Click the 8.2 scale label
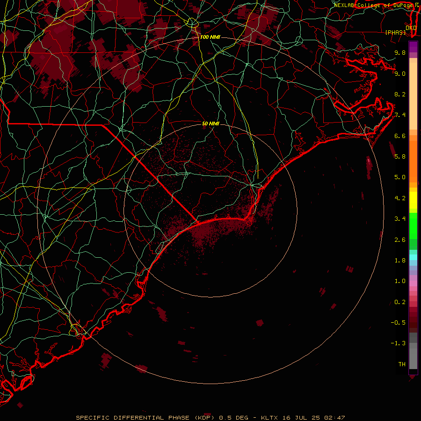This screenshot has width=421, height=421. pos(400,94)
